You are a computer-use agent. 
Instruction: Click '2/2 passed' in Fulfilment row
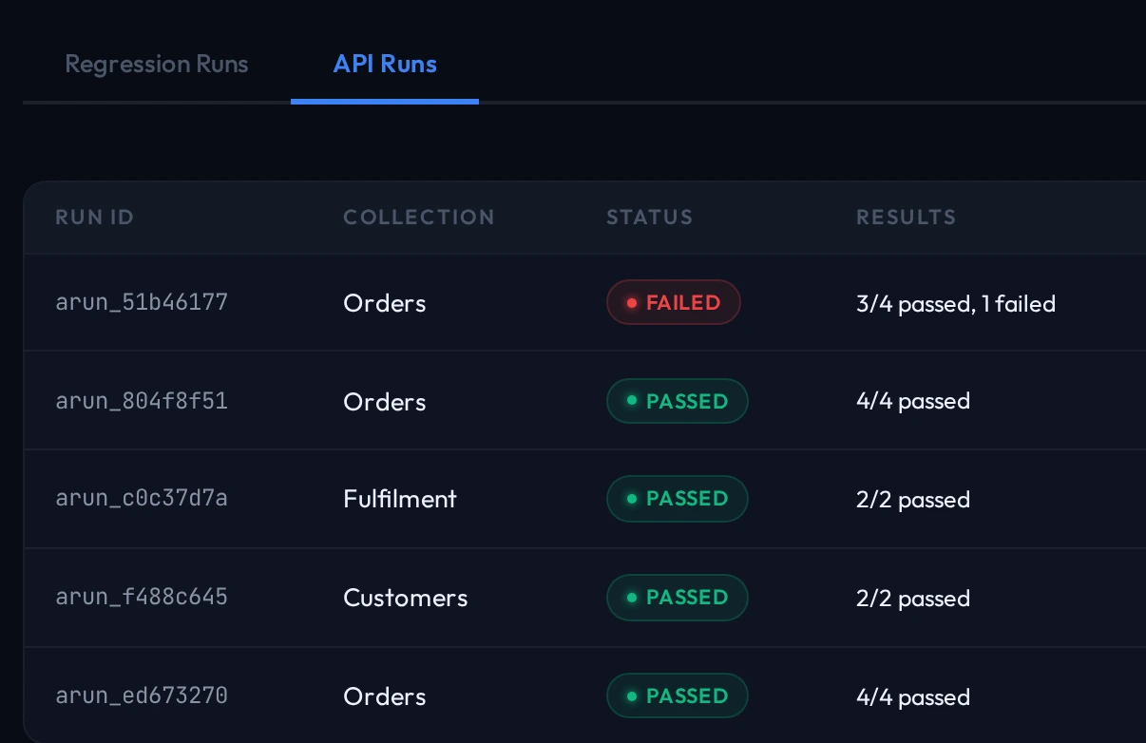coord(913,500)
